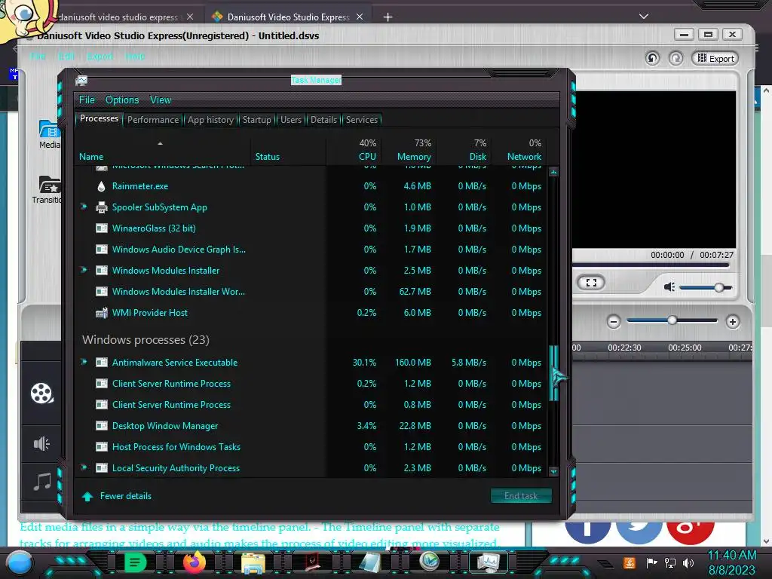Click the undo icon in Daniusoft toolbar
Screen dimensions: 772x579
652,58
